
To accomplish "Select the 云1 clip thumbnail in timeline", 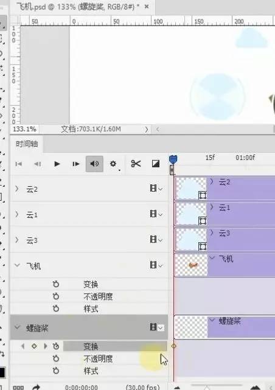I will click(190, 214).
